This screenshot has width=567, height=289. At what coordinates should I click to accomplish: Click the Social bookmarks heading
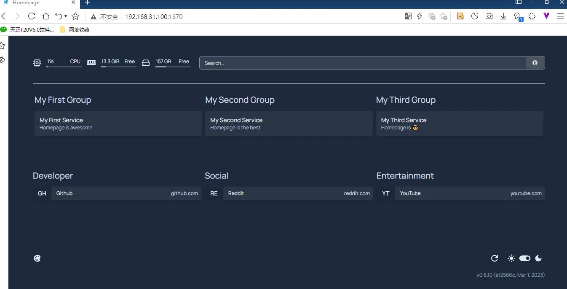point(217,176)
